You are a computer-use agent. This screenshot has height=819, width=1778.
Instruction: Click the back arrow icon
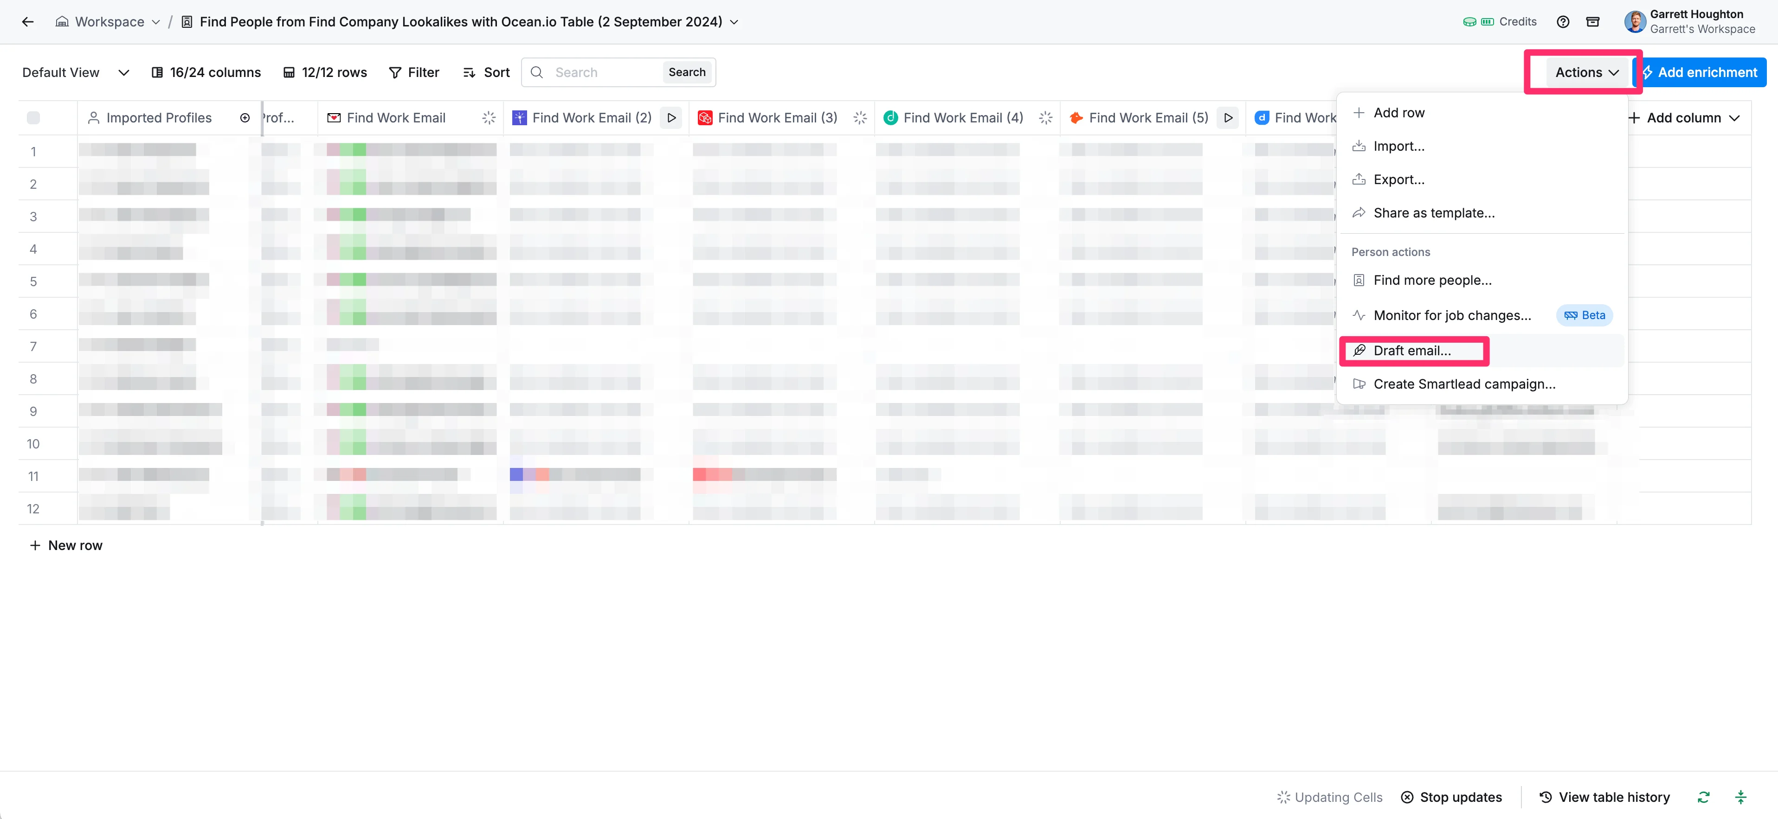pyautogui.click(x=28, y=22)
